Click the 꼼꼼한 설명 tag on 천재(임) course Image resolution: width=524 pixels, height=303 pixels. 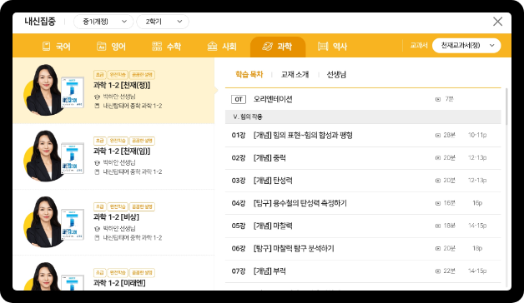(x=142, y=141)
